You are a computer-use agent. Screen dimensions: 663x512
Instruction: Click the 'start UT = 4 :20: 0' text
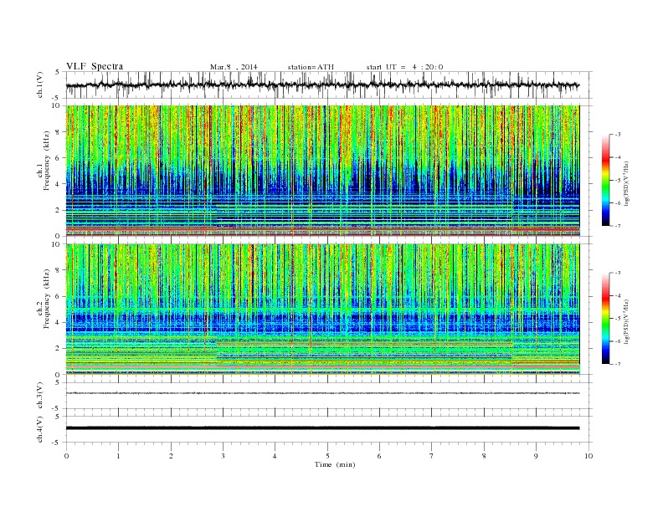[404, 67]
